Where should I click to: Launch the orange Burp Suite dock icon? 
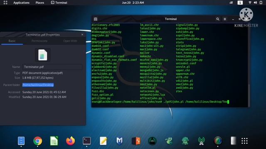click(x=136, y=141)
